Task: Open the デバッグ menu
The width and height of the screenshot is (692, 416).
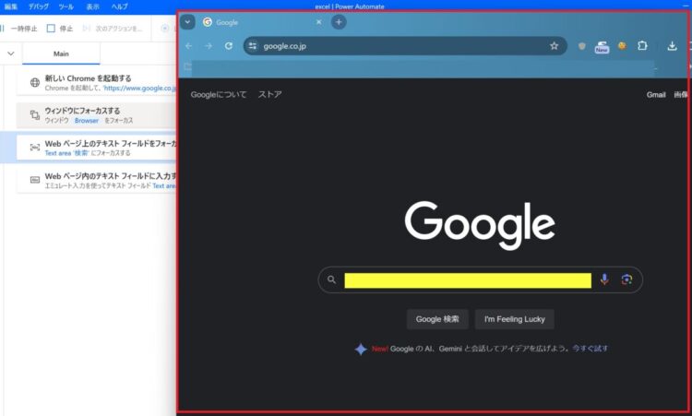Action: 39,6
